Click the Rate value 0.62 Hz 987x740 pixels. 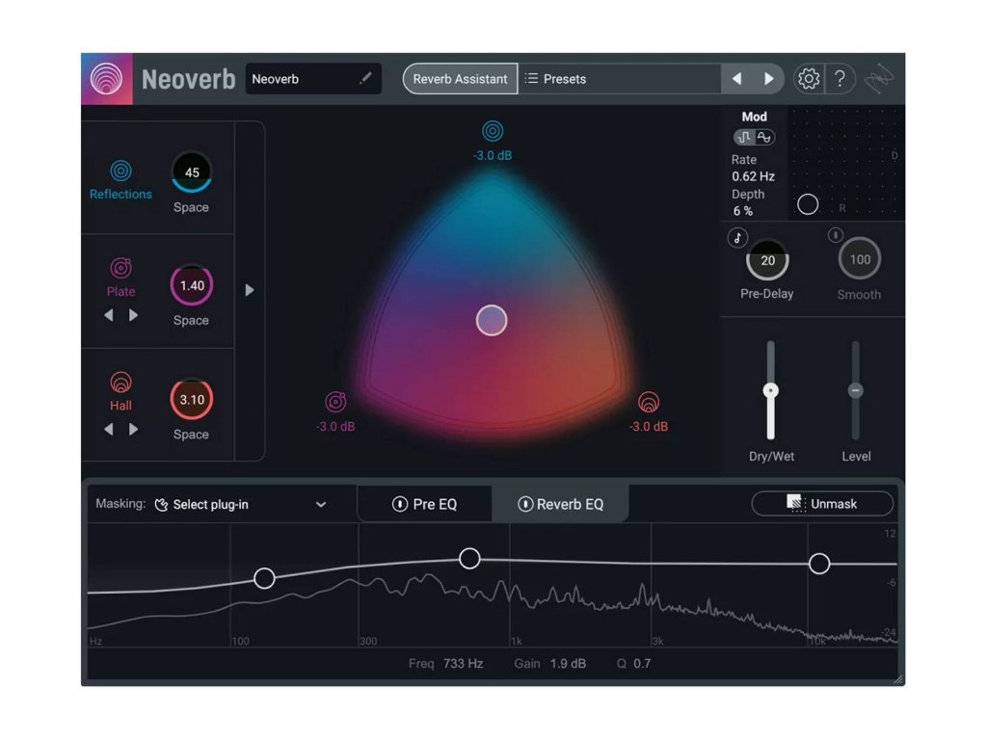753,177
